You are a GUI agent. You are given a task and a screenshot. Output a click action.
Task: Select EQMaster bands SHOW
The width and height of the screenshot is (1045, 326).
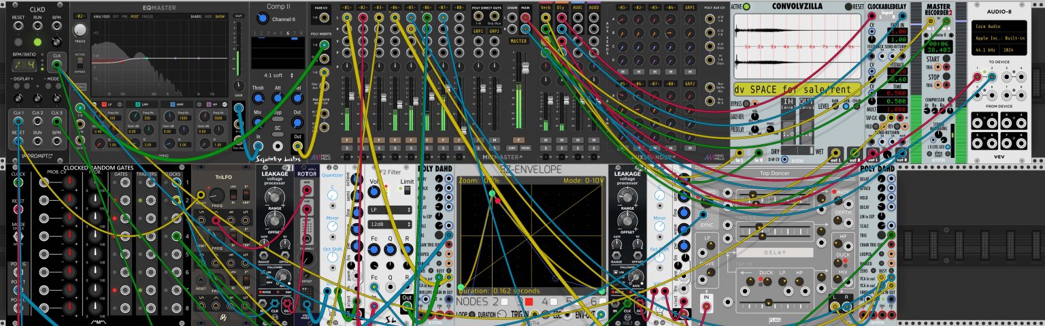[220, 16]
